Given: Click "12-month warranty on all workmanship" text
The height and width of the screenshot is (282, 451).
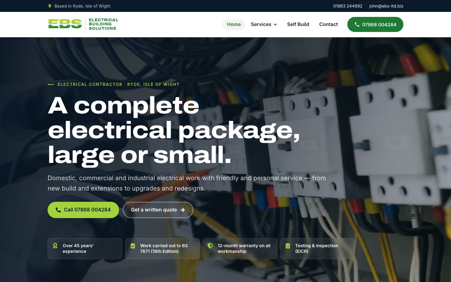Looking at the screenshot, I should [244, 248].
